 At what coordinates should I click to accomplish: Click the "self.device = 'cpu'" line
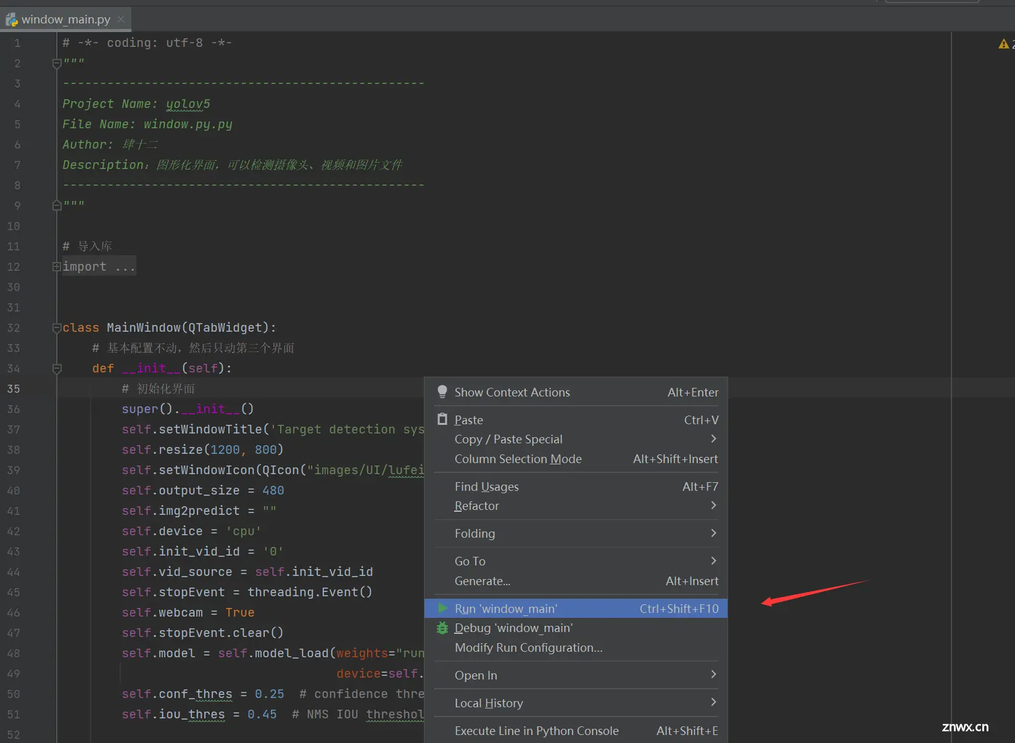pos(191,532)
